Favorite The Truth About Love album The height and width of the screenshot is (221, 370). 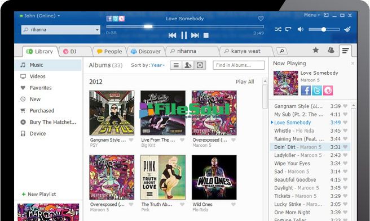182,204
